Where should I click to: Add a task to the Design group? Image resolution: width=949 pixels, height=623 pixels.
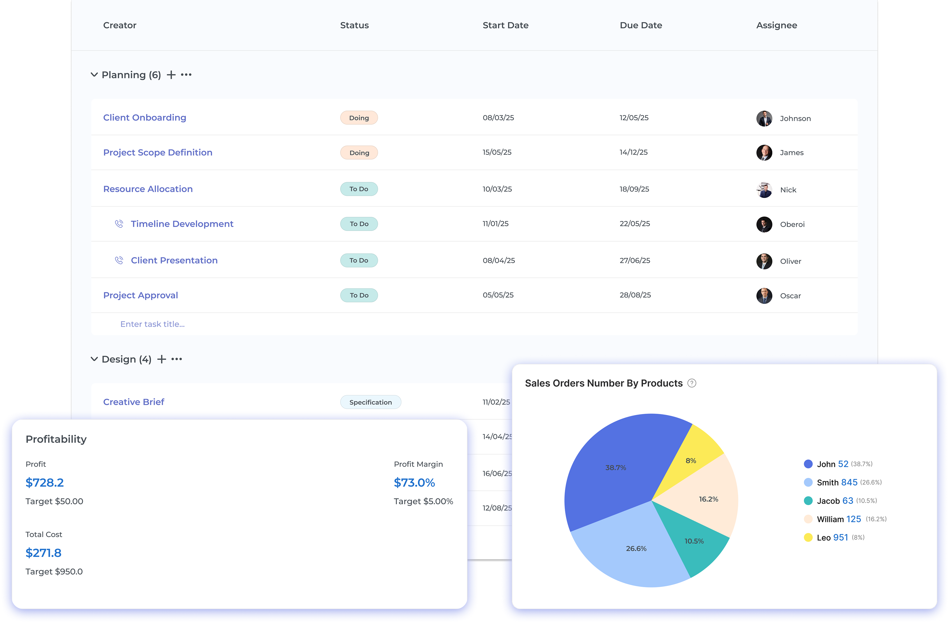pyautogui.click(x=162, y=359)
